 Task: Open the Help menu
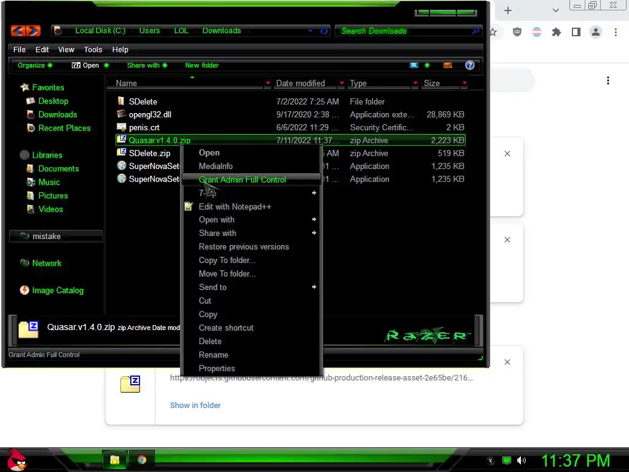pos(120,49)
